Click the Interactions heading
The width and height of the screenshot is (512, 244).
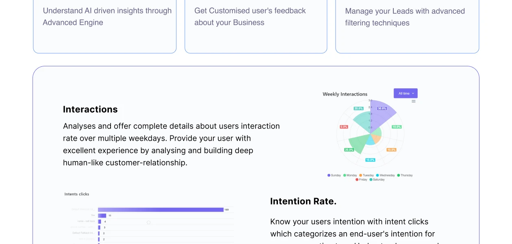(x=90, y=109)
